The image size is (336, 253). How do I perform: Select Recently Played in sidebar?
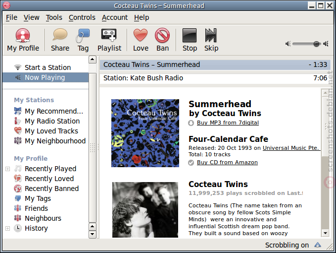[x=45, y=169]
